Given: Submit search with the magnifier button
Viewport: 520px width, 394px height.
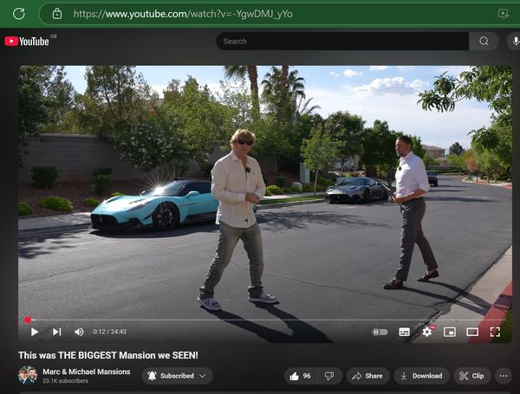Looking at the screenshot, I should (x=484, y=41).
